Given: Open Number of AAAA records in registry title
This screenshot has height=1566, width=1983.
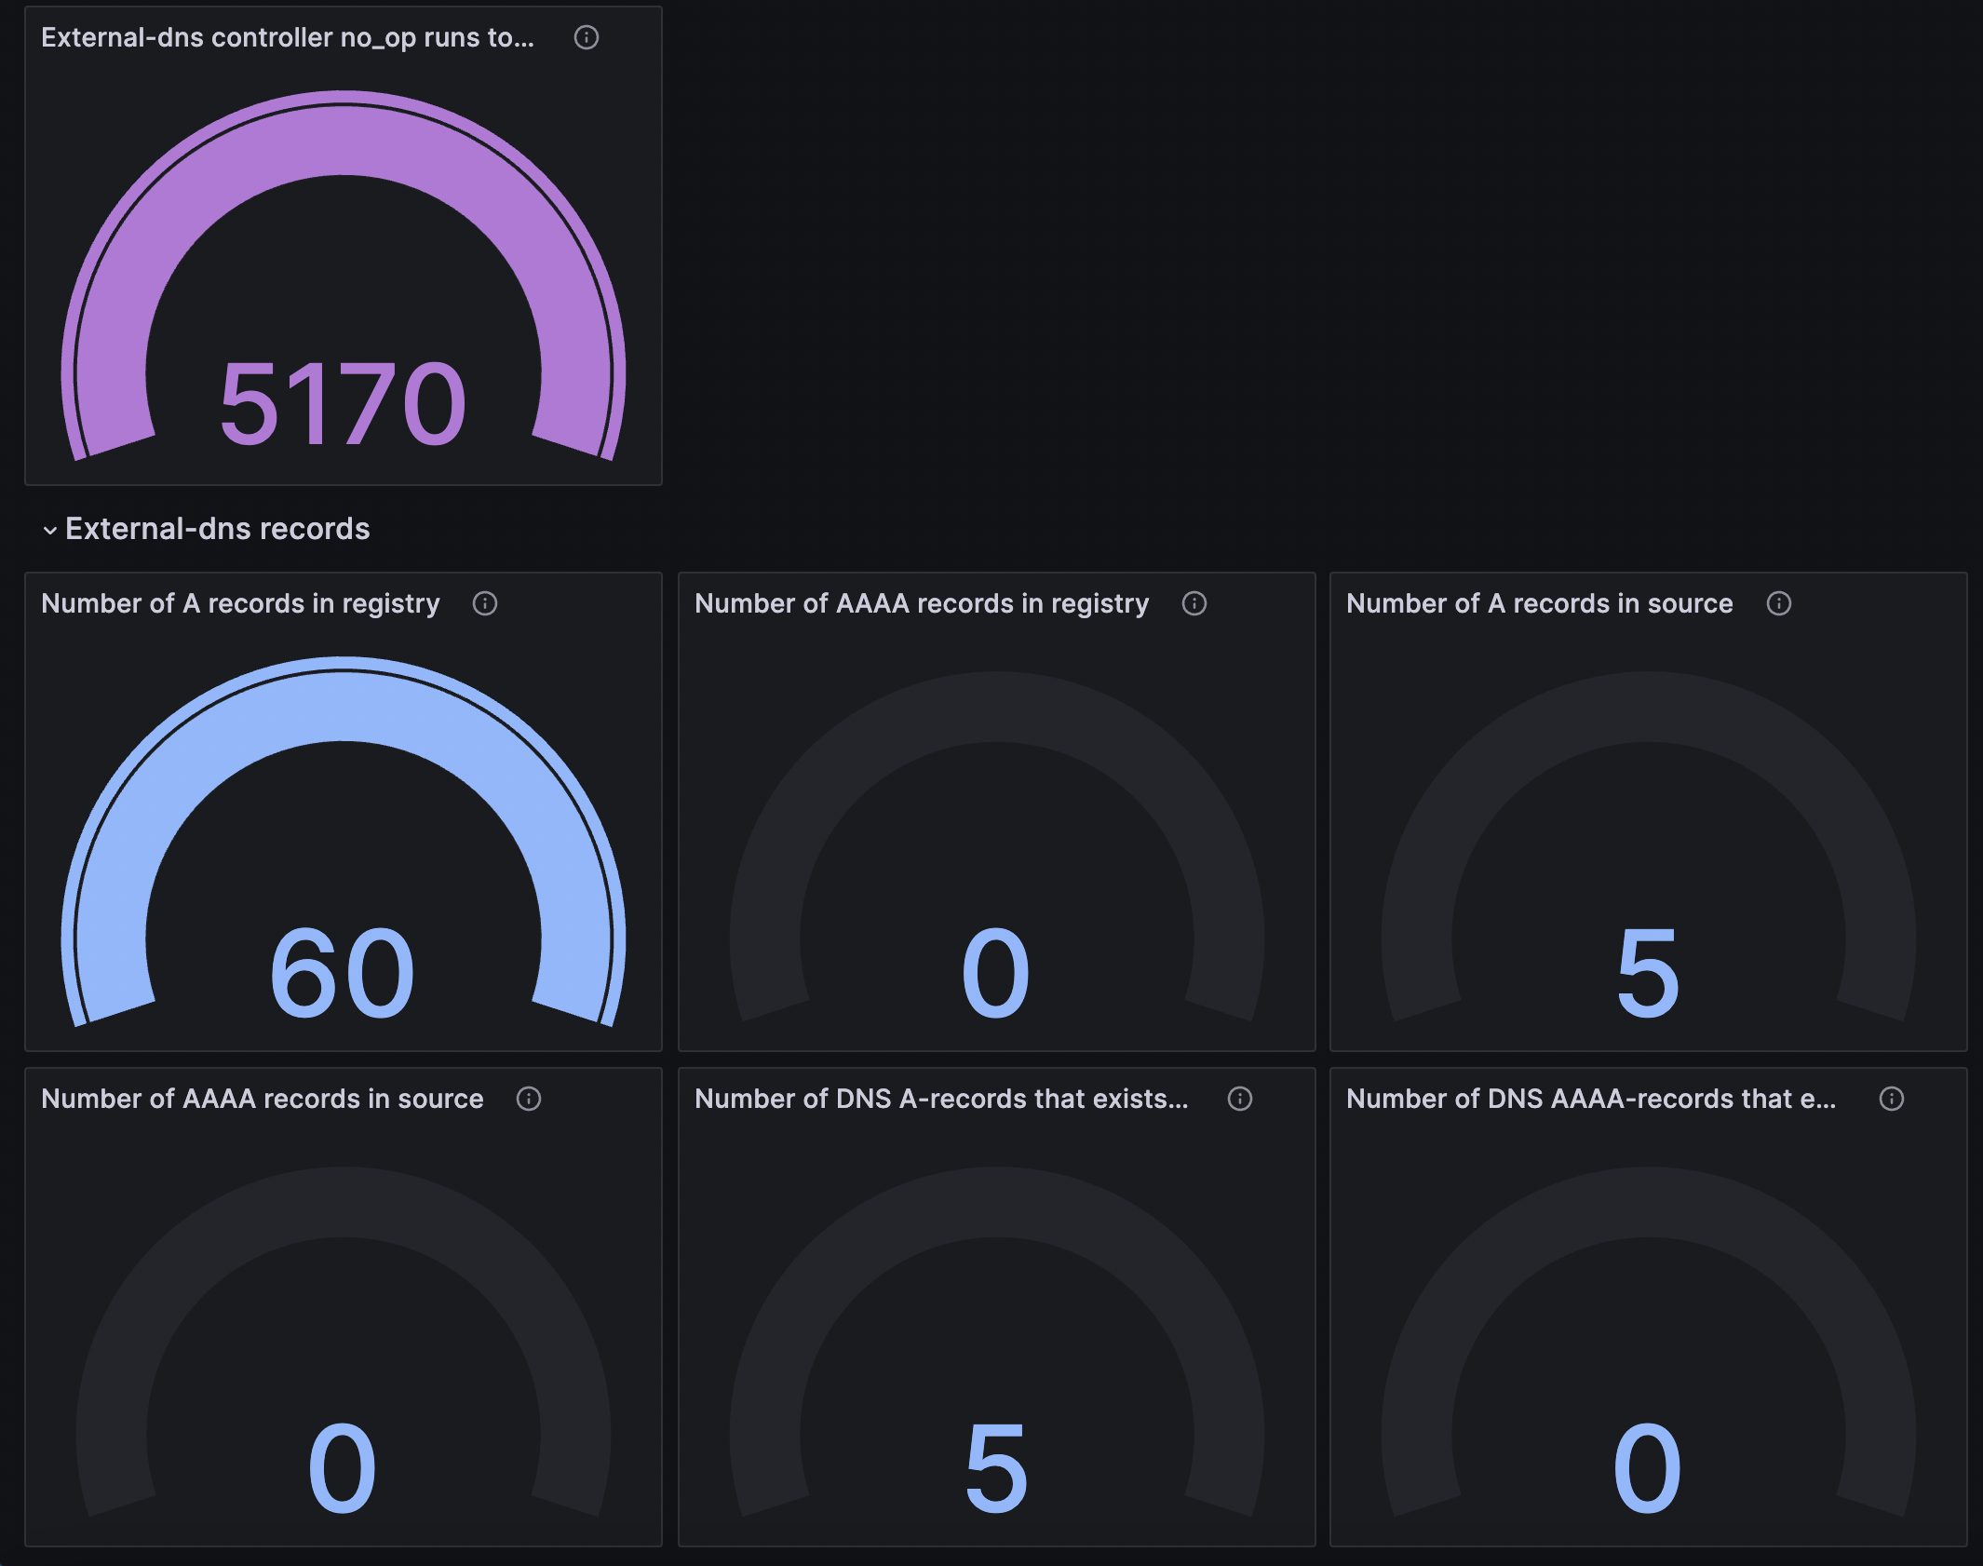Looking at the screenshot, I should 922,603.
